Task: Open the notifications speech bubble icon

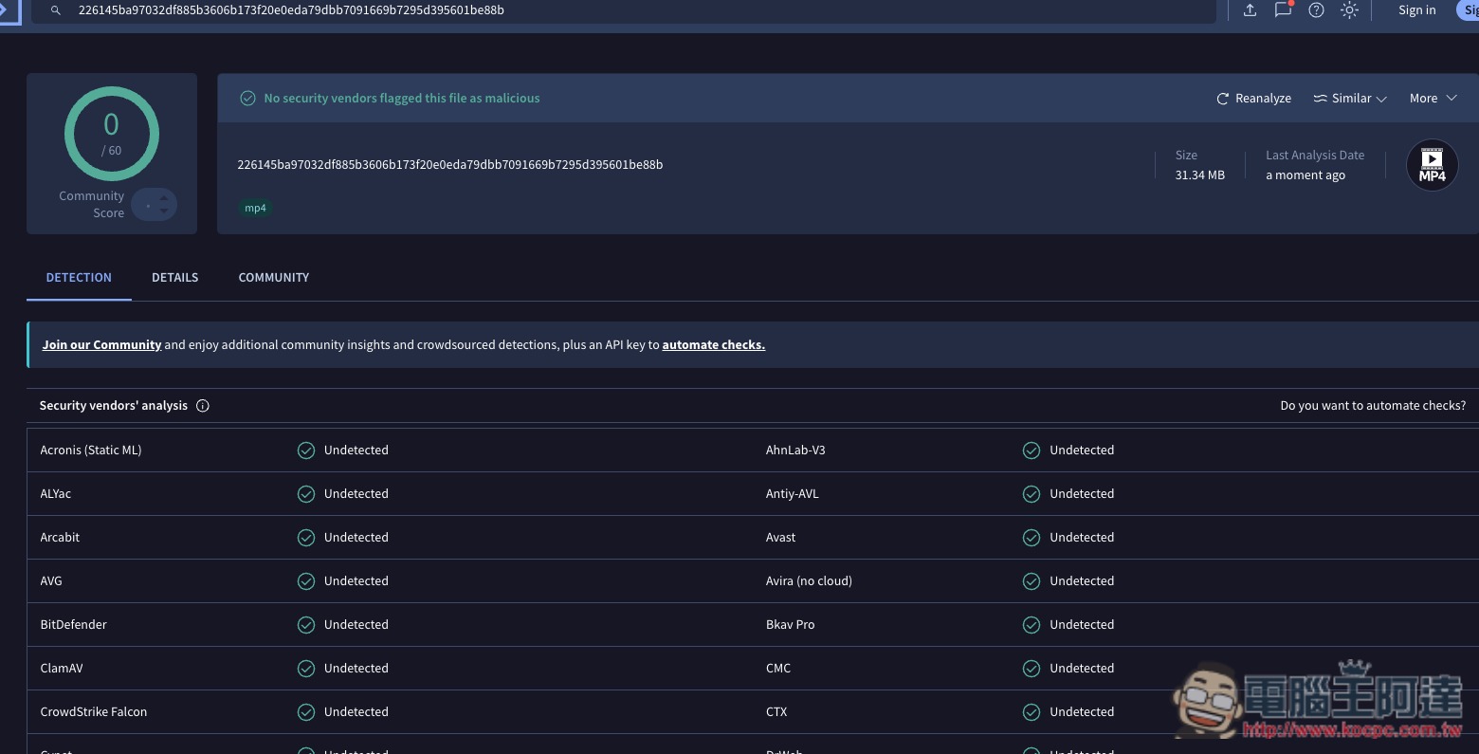Action: click(1283, 10)
